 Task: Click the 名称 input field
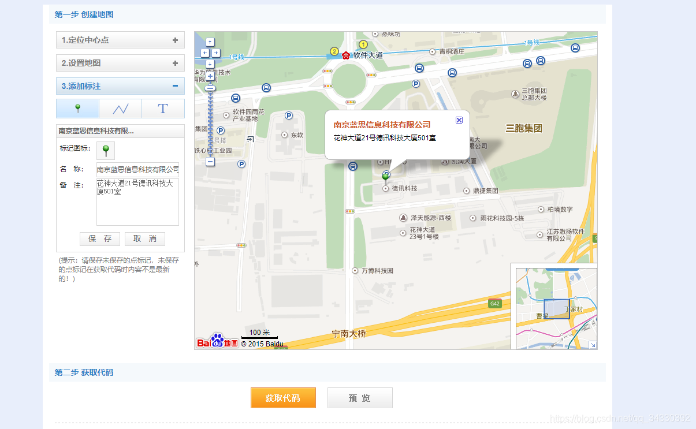(x=137, y=170)
